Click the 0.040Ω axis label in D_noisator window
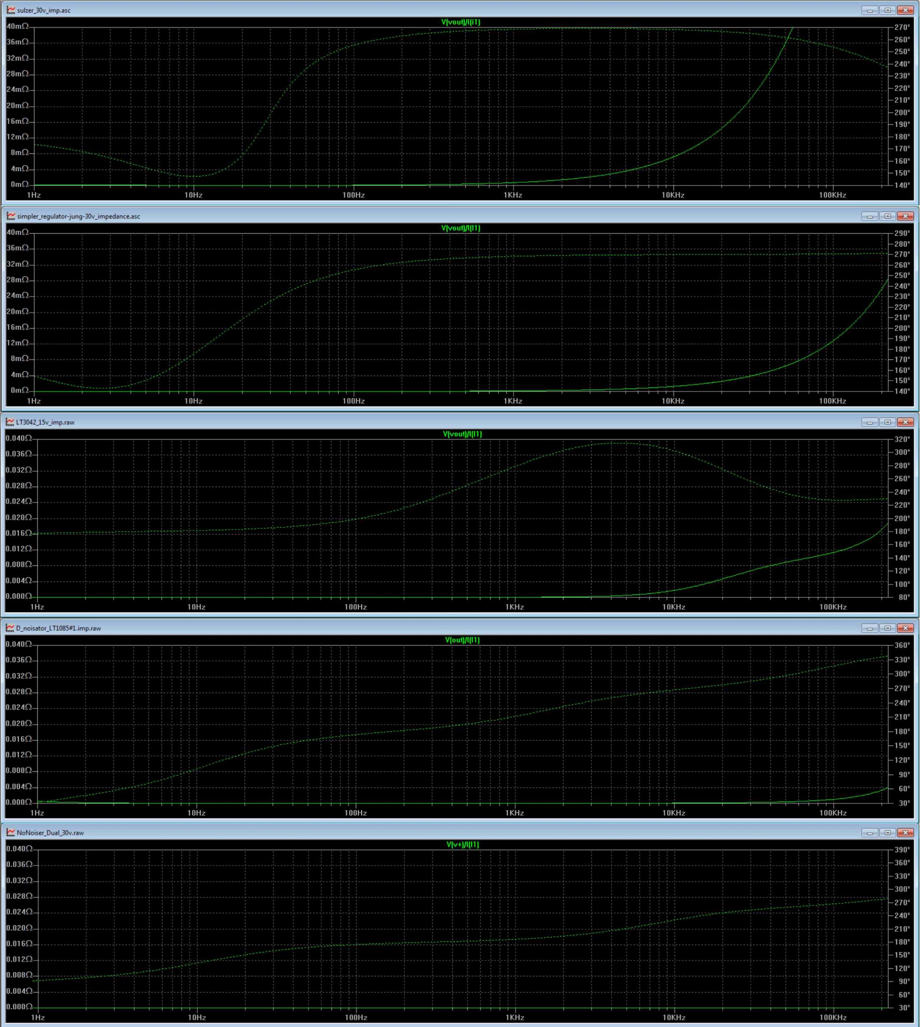 [19, 644]
